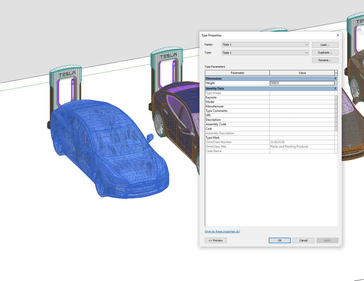This screenshot has width=364, height=281.
Task: Open 'What do these properties do?' link
Action: click(x=222, y=232)
